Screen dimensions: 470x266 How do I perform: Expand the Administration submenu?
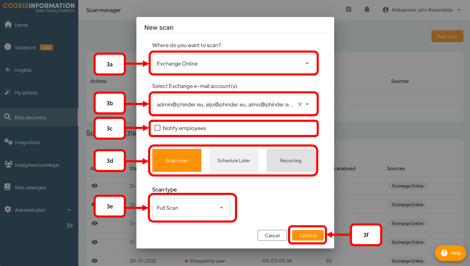pyautogui.click(x=69, y=210)
